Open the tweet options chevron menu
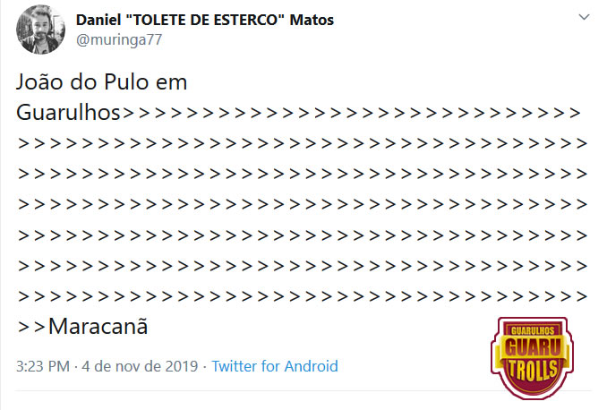Image resolution: width=607 pixels, height=410 pixels. (584, 17)
